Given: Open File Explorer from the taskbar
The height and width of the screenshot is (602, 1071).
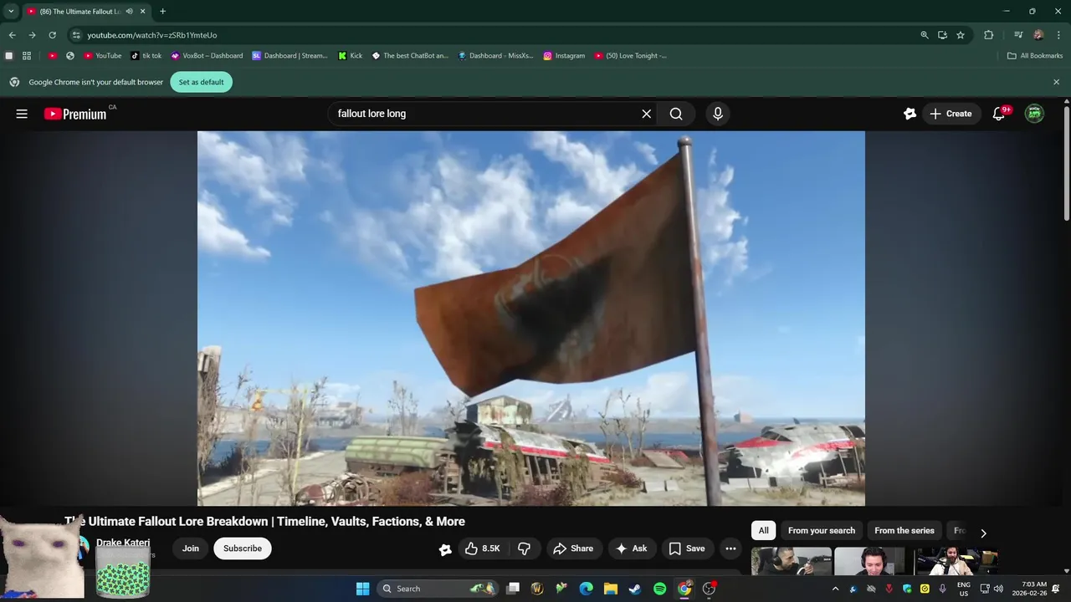Looking at the screenshot, I should tap(611, 589).
